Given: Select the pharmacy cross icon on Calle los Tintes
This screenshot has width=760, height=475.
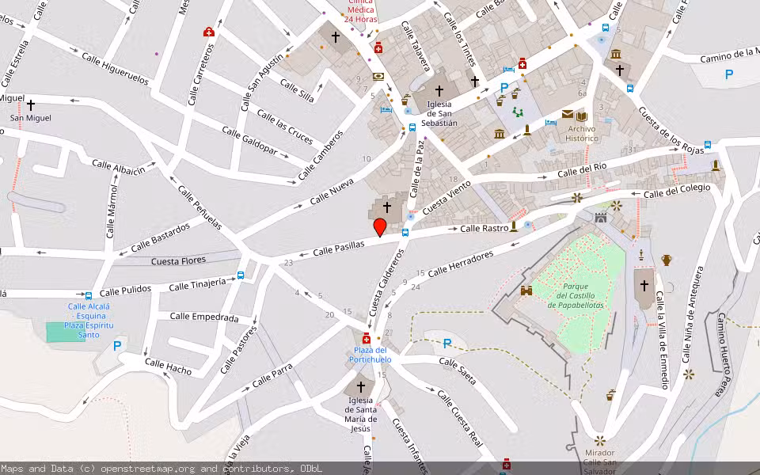Looking at the screenshot, I should tap(522, 63).
